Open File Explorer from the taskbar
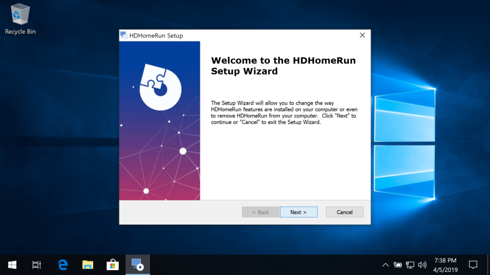The width and height of the screenshot is (490, 275). click(88, 265)
